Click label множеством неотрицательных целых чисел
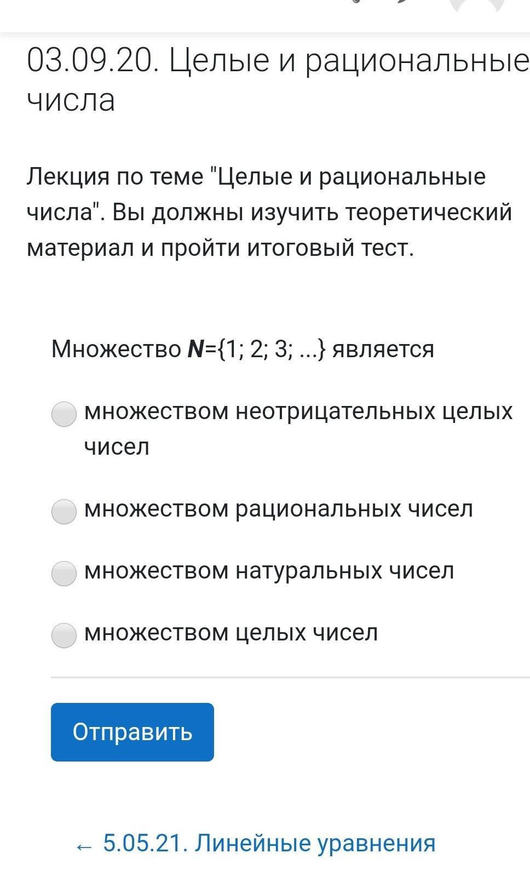This screenshot has height=870, width=530. (298, 429)
